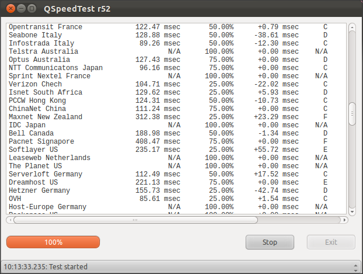The image size is (363, 274).
Task: Click Bell Canada host name
Action: [32, 133]
